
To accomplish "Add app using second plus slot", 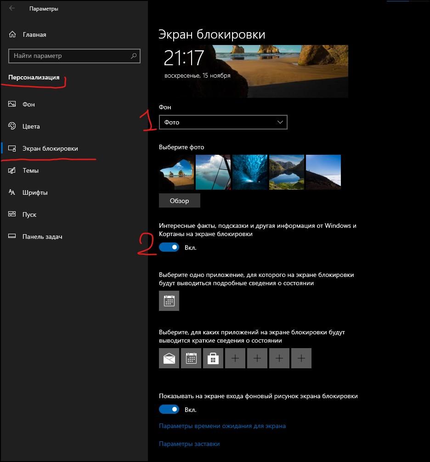I will pos(257,358).
